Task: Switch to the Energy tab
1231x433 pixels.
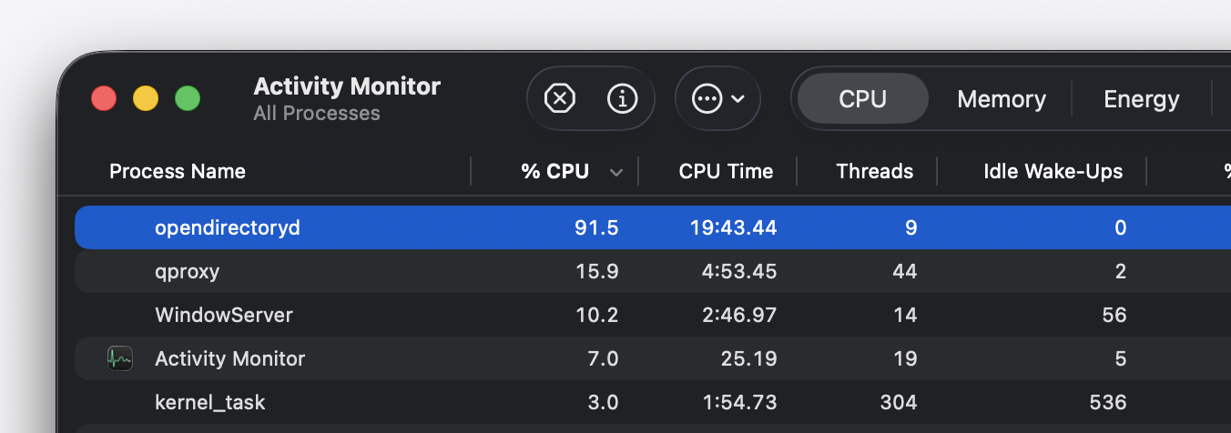Action: coord(1141,98)
